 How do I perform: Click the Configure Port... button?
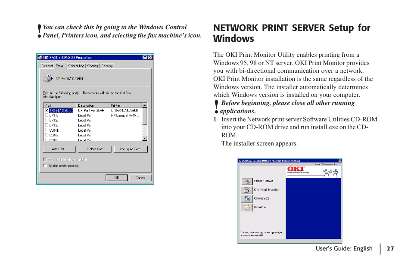[x=131, y=149]
